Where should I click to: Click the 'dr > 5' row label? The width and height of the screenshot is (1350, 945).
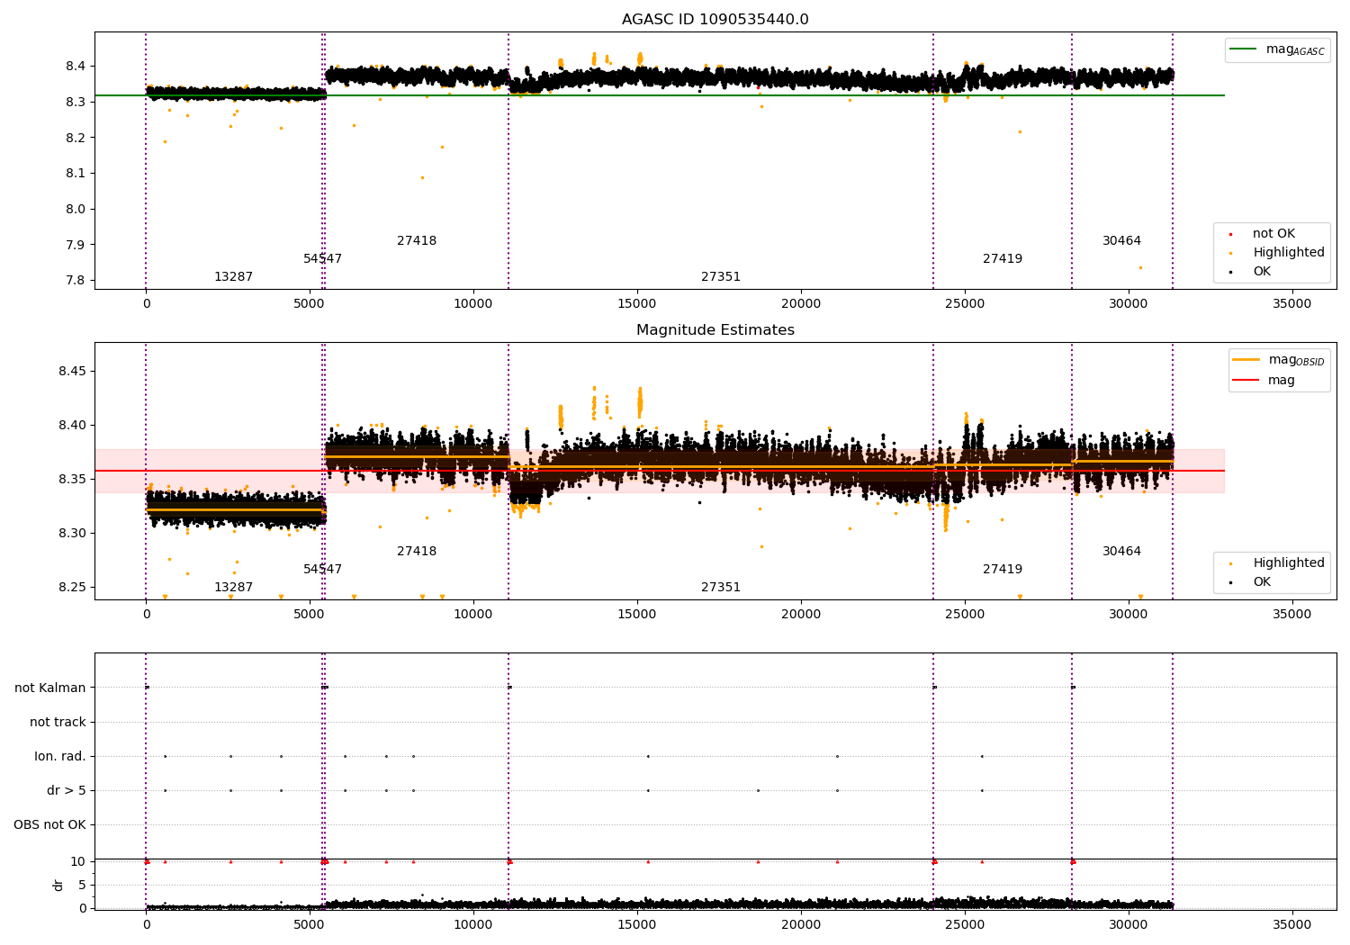(67, 791)
